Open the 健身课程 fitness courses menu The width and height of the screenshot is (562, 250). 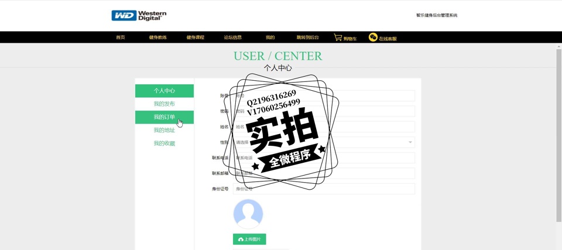point(196,37)
